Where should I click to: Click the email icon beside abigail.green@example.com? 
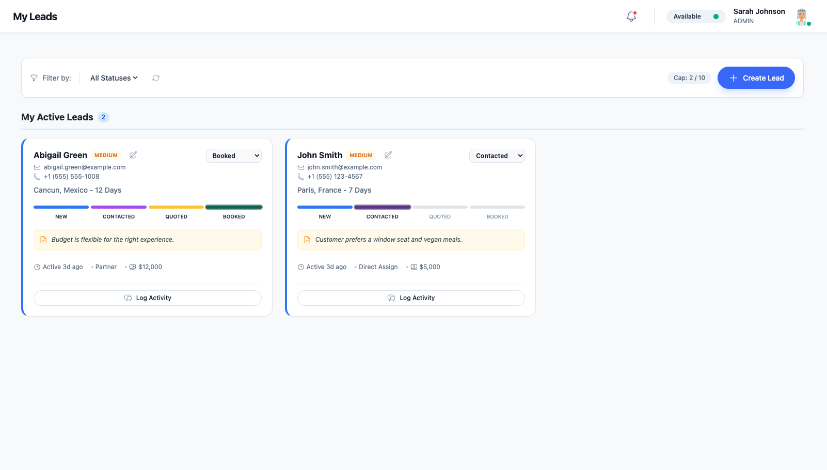tap(37, 167)
